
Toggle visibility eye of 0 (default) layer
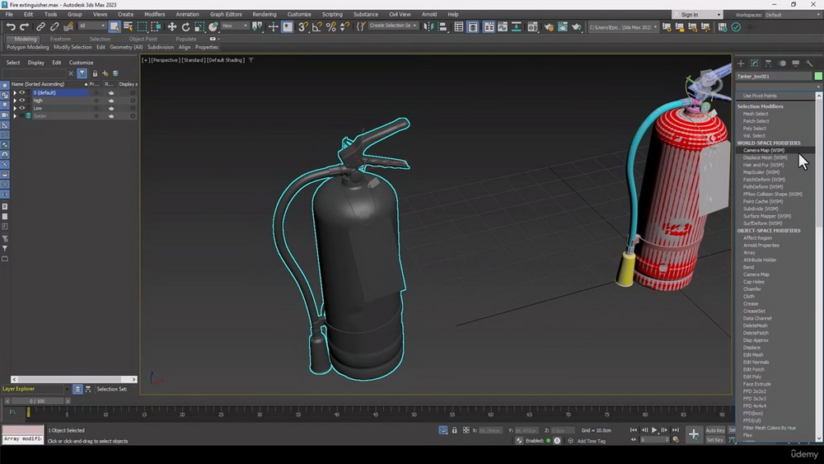(22, 92)
